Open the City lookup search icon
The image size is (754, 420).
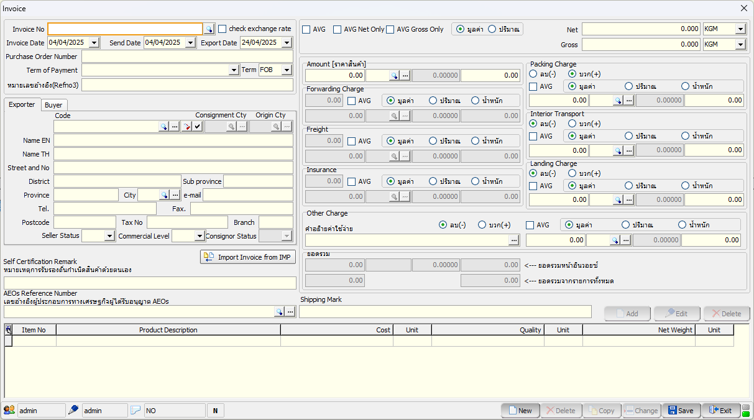[163, 195]
